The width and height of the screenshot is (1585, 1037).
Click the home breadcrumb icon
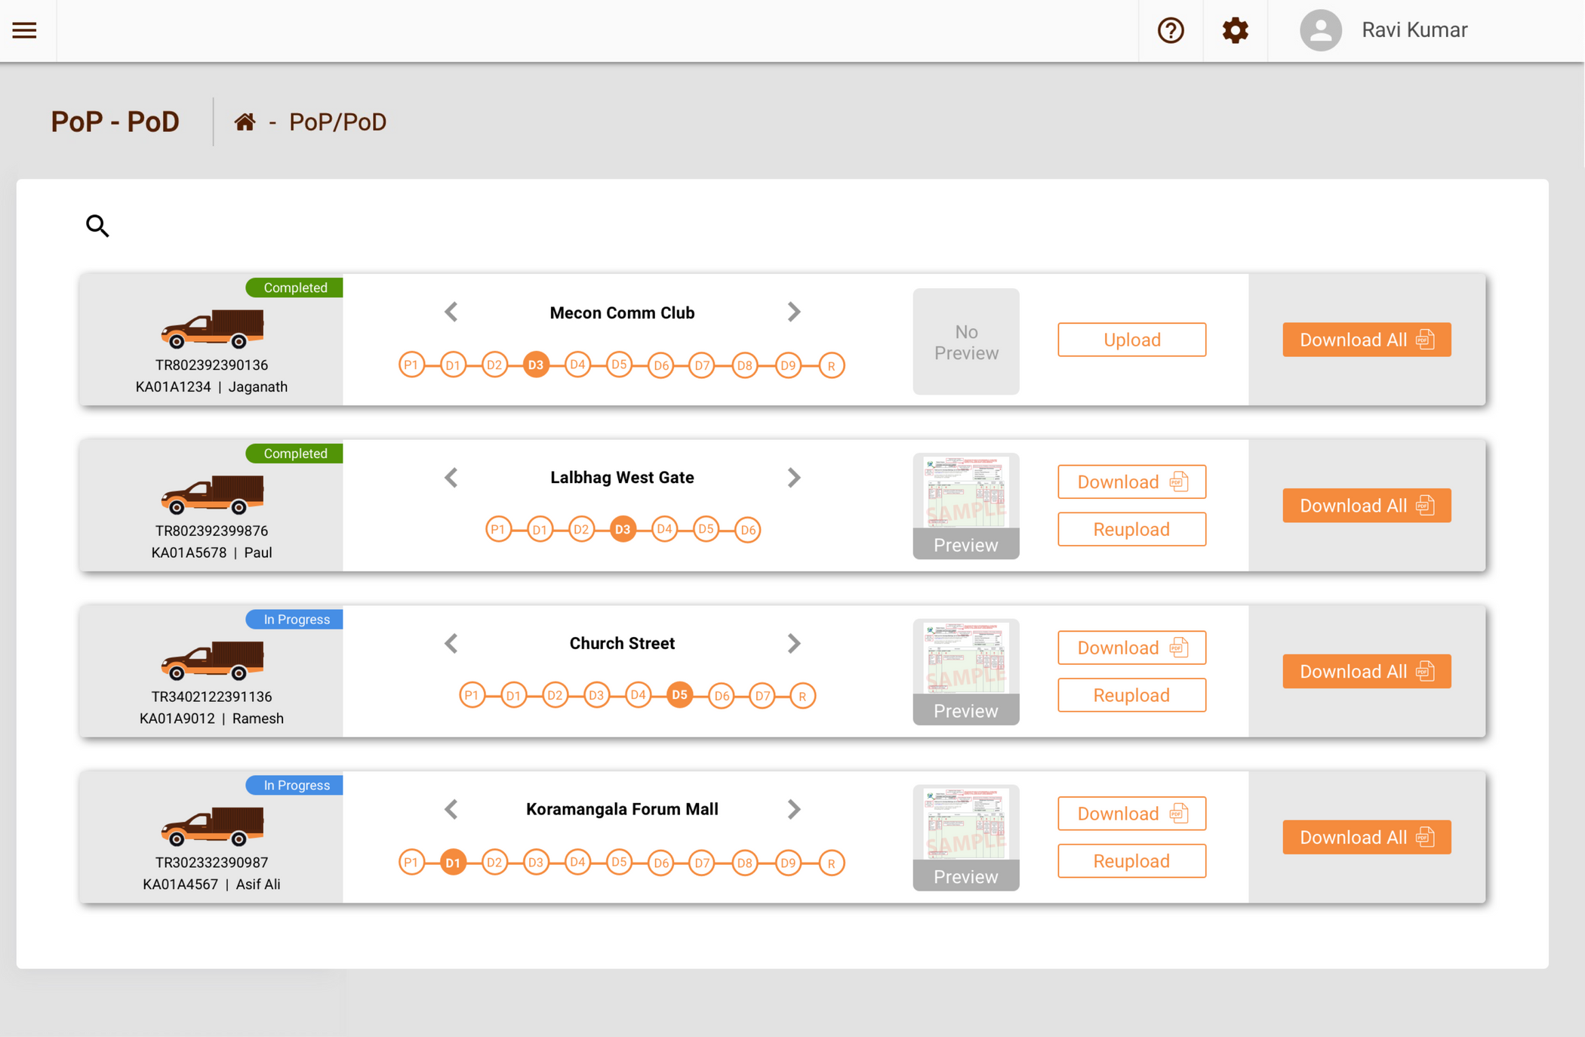(244, 122)
